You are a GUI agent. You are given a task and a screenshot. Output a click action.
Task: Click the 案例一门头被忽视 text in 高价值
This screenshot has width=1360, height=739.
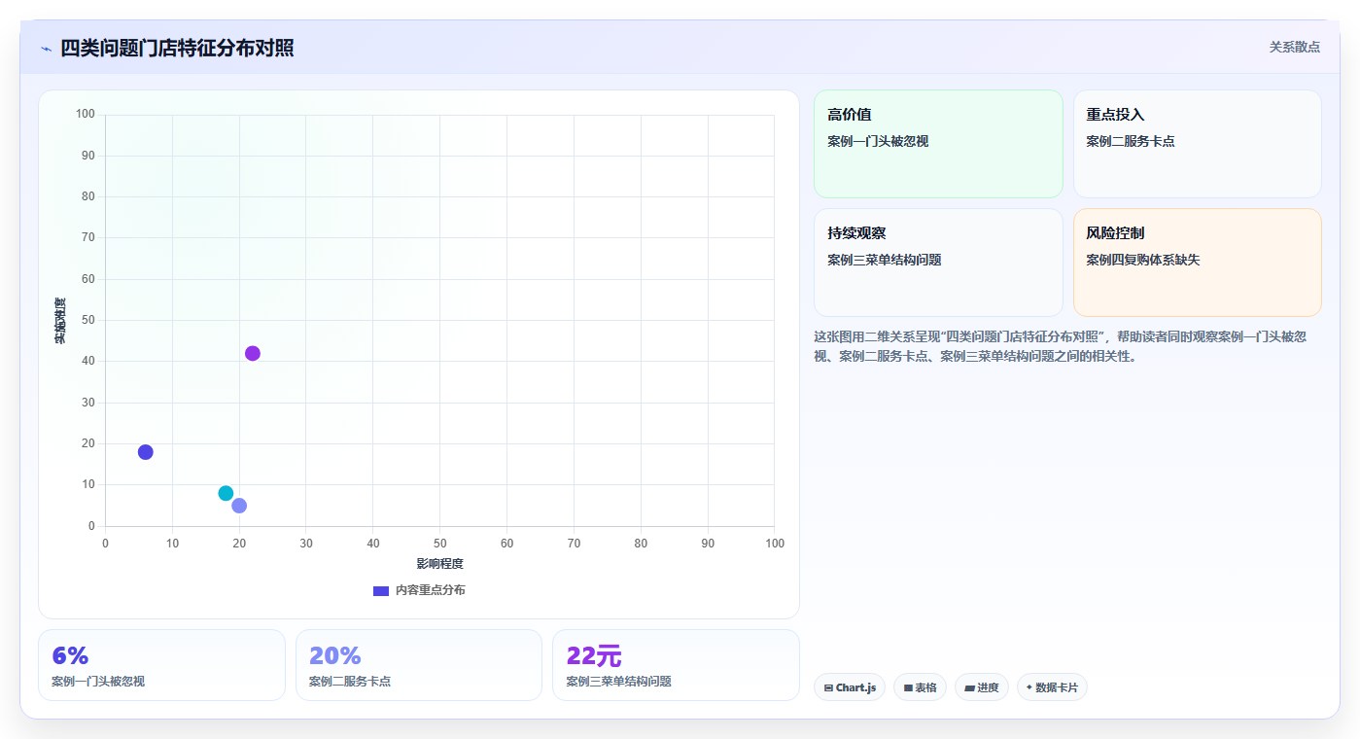click(878, 141)
